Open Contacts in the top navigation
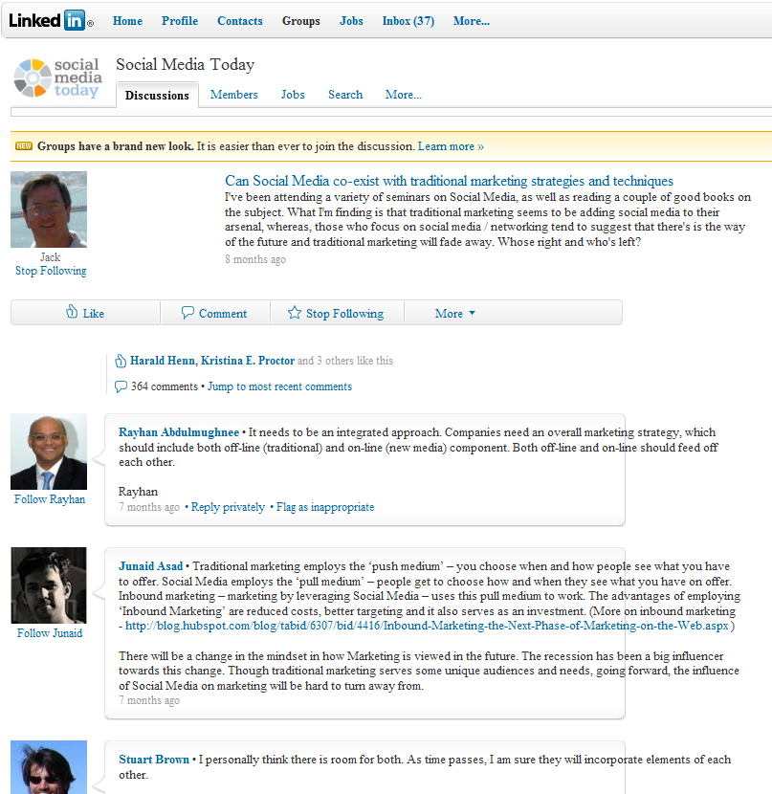The height and width of the screenshot is (794, 772). click(x=240, y=21)
